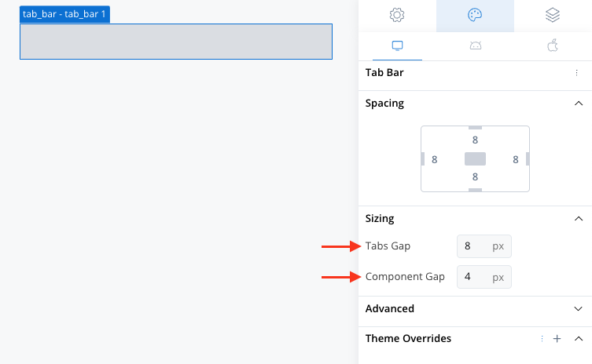Add a new theme override
This screenshot has height=364, width=592.
pyautogui.click(x=557, y=339)
